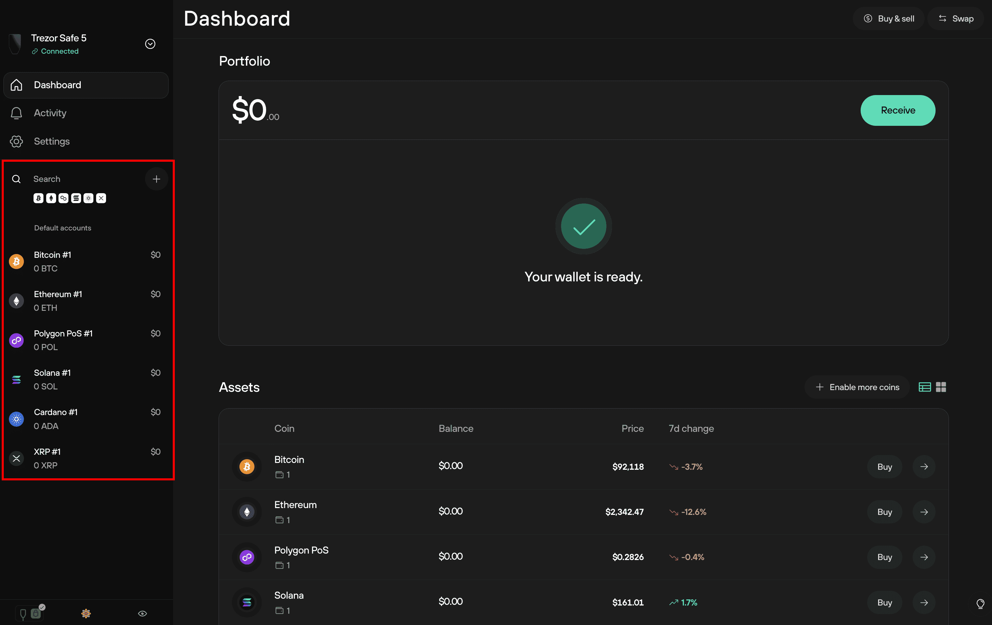
Task: Open Bitcoin asset details arrow
Action: [x=924, y=466]
